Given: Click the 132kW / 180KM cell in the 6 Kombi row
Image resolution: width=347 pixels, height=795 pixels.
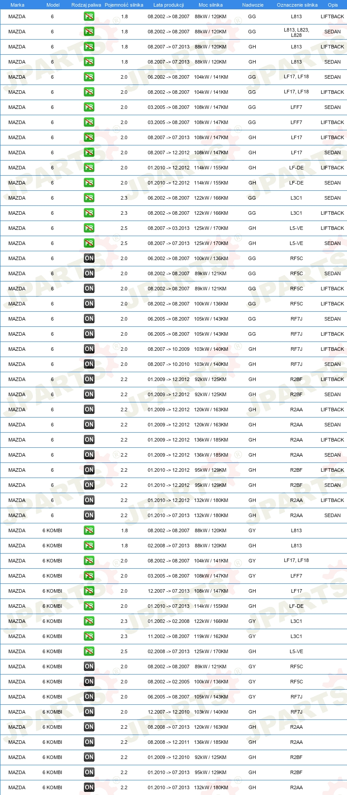Looking at the screenshot, I should click(211, 787).
